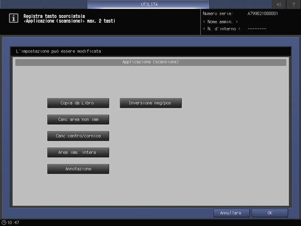Select the Copia da Libro shortcut key

coord(78,103)
